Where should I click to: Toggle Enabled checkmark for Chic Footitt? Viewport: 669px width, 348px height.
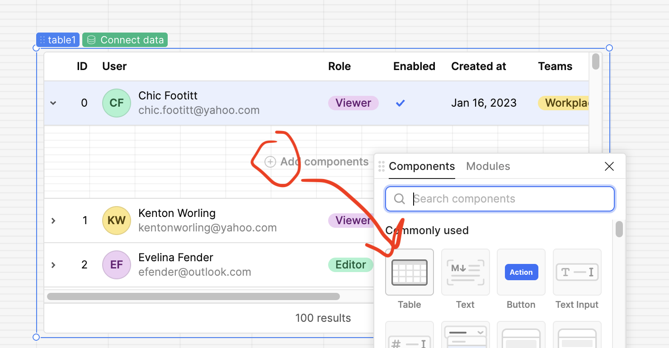400,103
